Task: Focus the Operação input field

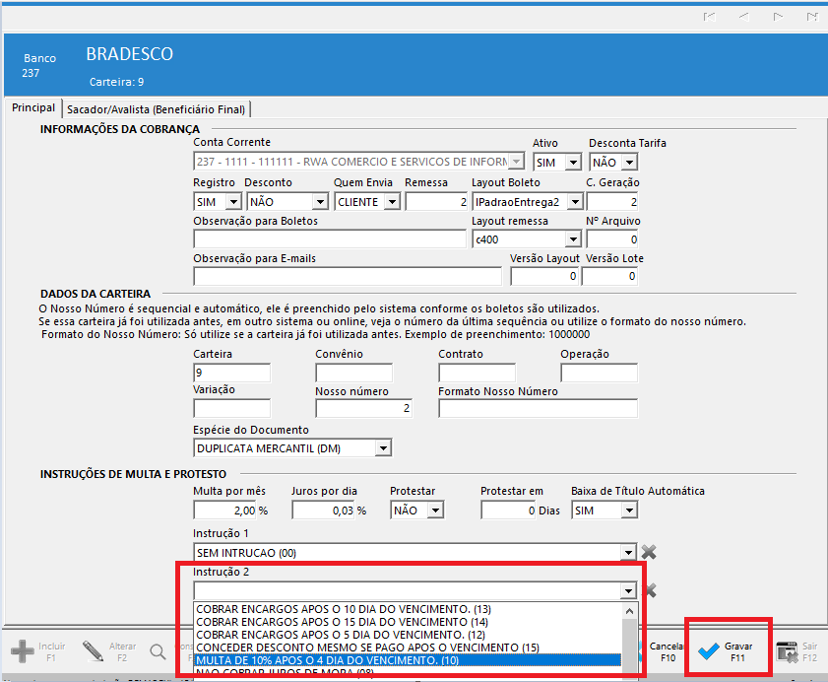Action: 600,373
